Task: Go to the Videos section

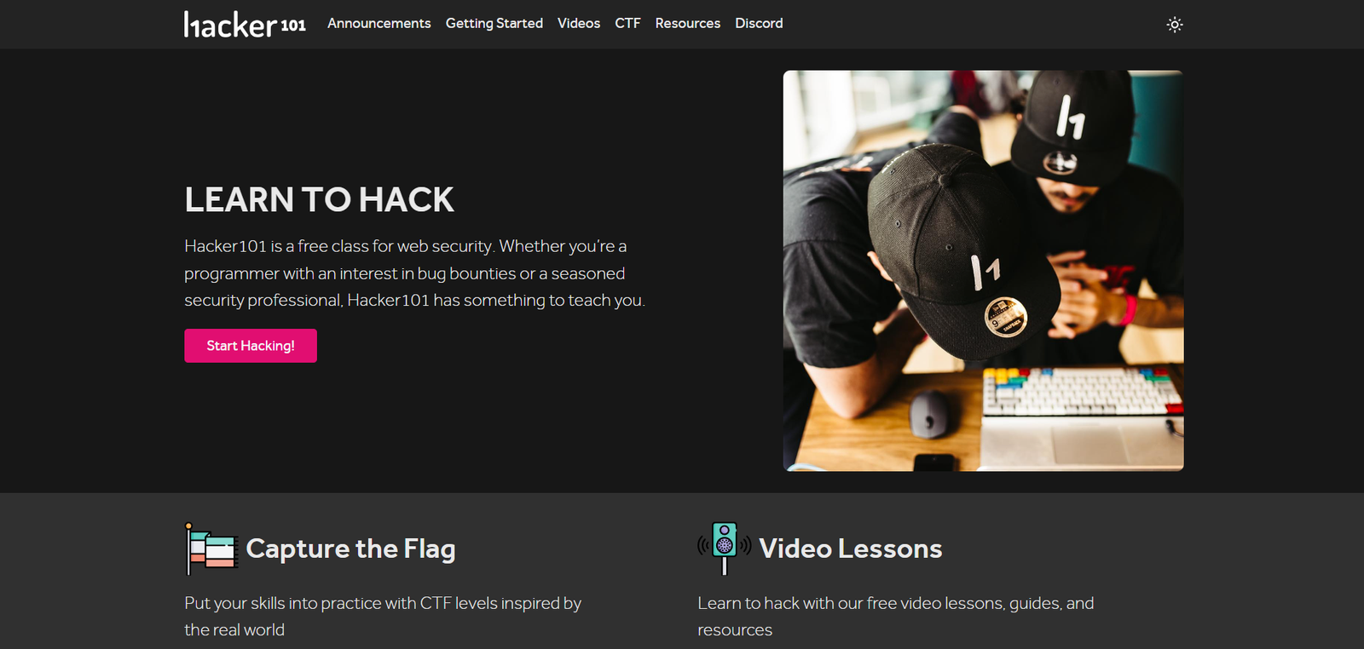Action: pyautogui.click(x=579, y=23)
